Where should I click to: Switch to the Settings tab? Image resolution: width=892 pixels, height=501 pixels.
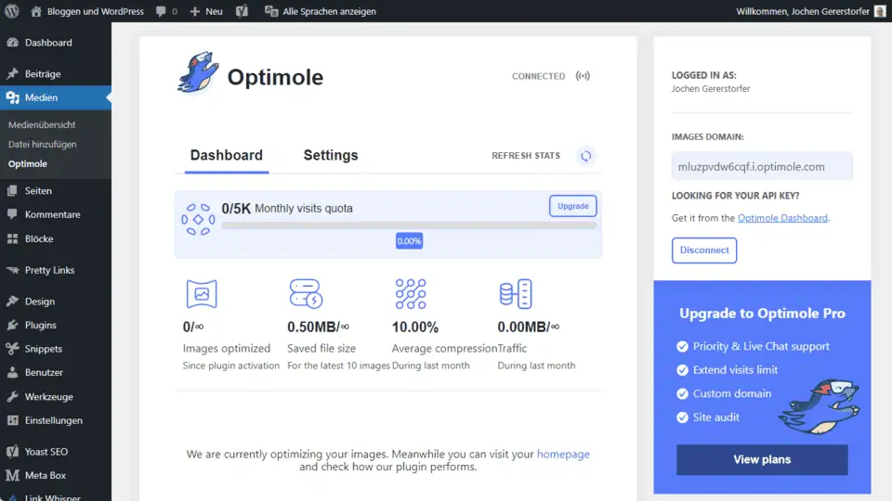click(330, 155)
